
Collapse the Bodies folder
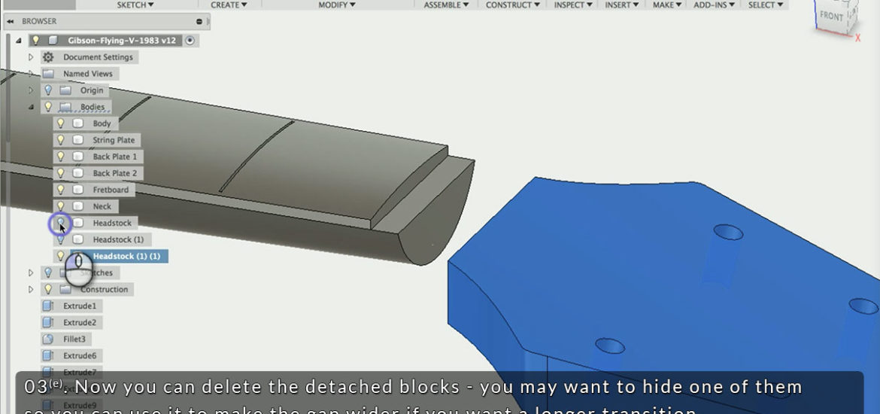pos(31,107)
